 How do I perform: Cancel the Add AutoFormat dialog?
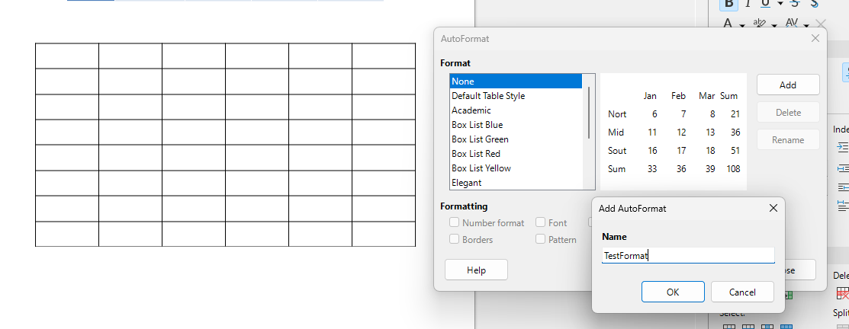[742, 292]
